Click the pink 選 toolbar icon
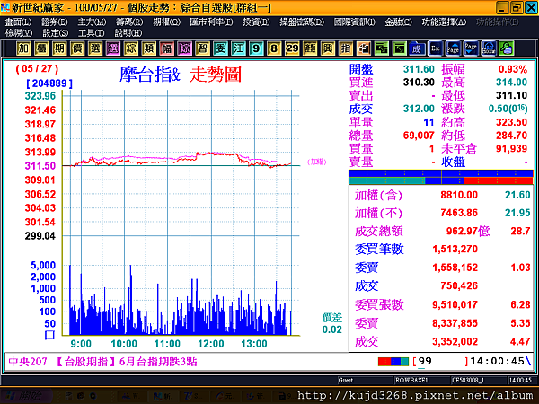Screen dimensions: 539x404 point(113,48)
